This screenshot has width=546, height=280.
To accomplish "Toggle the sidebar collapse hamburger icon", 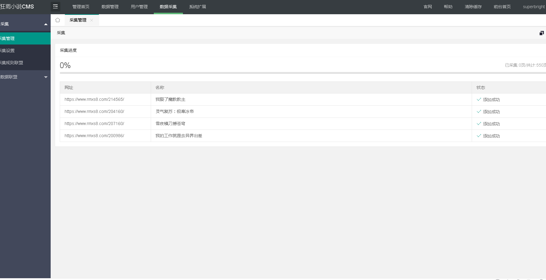I will pyautogui.click(x=55, y=7).
